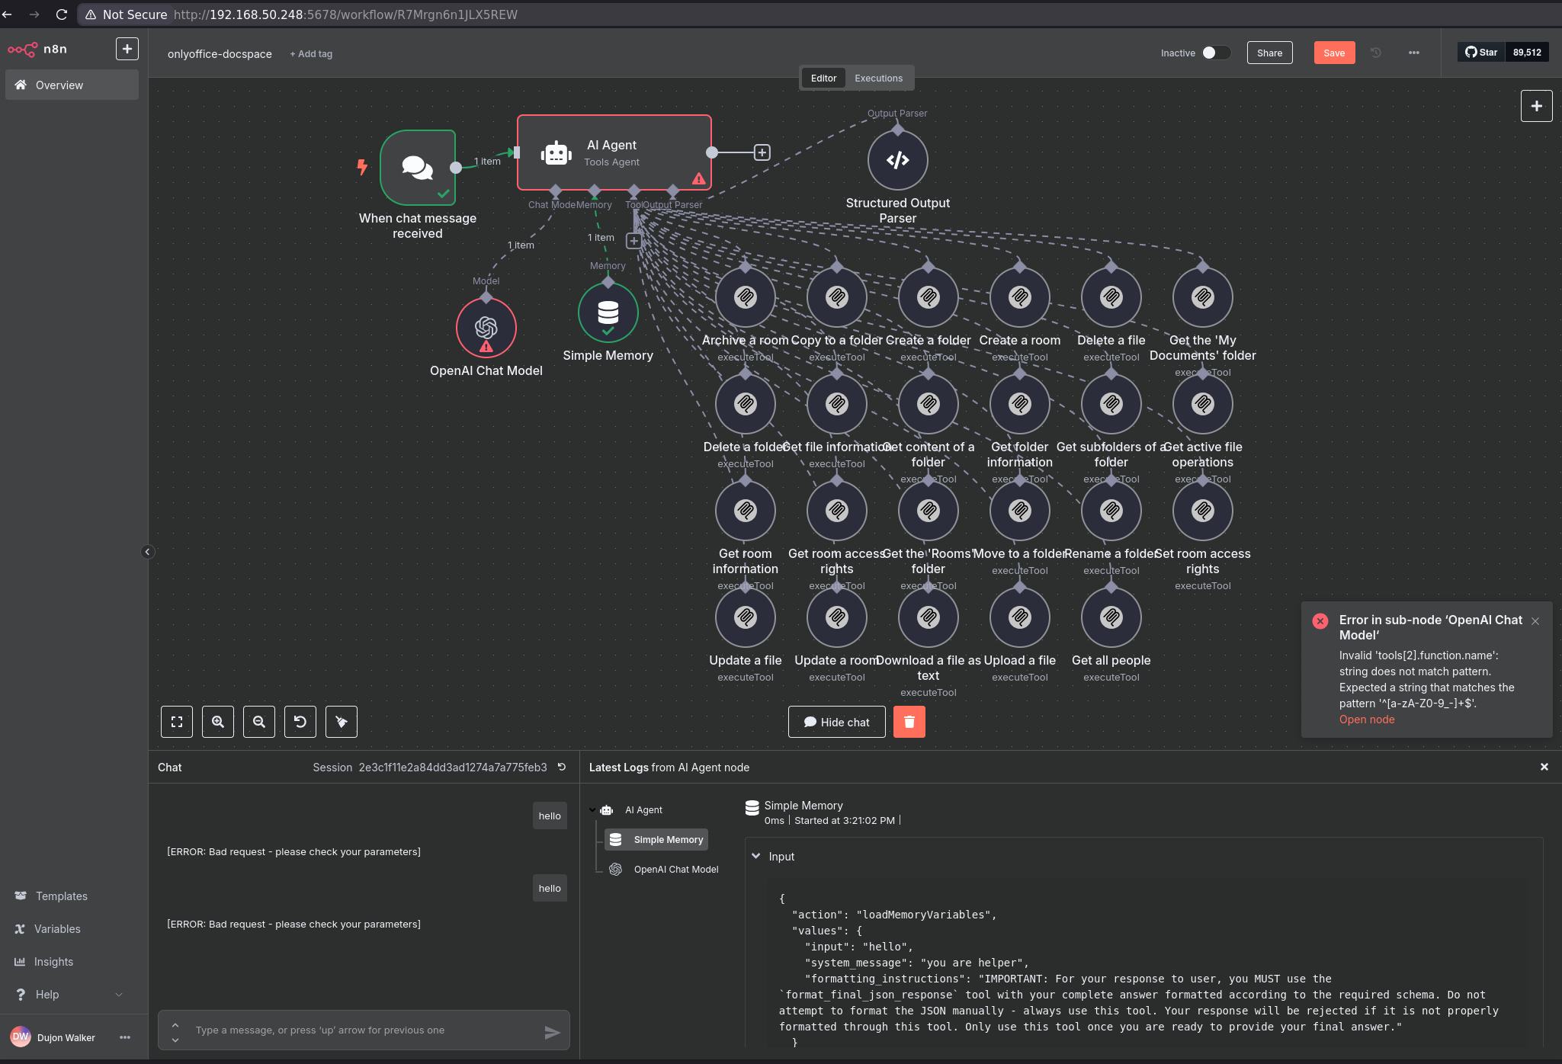Close the Latest Logs panel

(x=1544, y=767)
